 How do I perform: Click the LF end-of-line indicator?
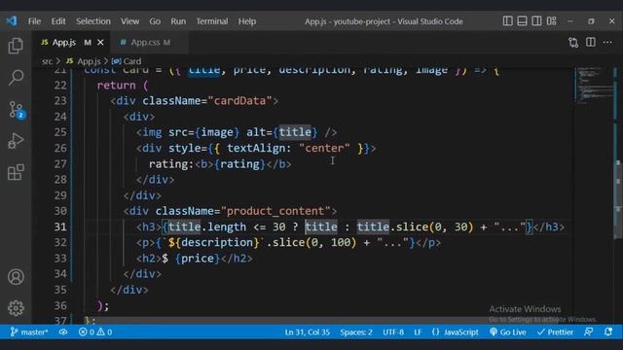pyautogui.click(x=418, y=332)
